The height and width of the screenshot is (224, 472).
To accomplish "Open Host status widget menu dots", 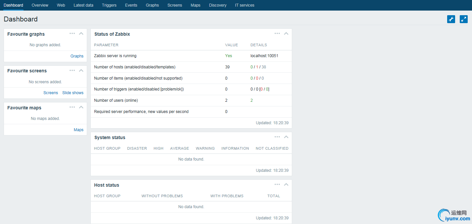I will [x=277, y=184].
